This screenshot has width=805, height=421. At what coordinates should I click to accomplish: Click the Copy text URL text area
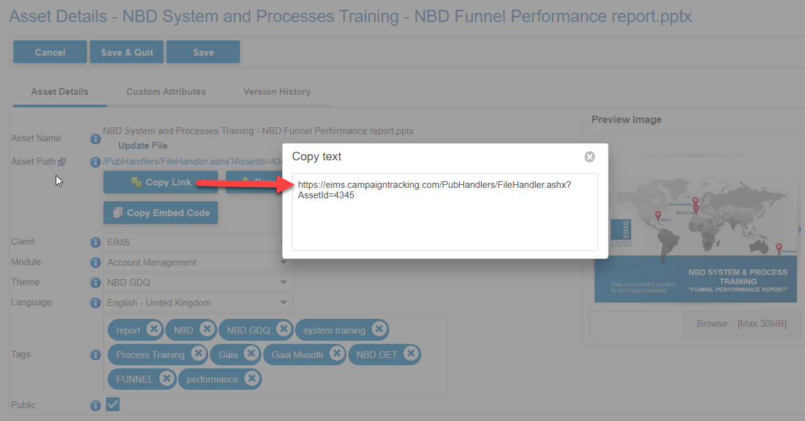click(x=445, y=212)
